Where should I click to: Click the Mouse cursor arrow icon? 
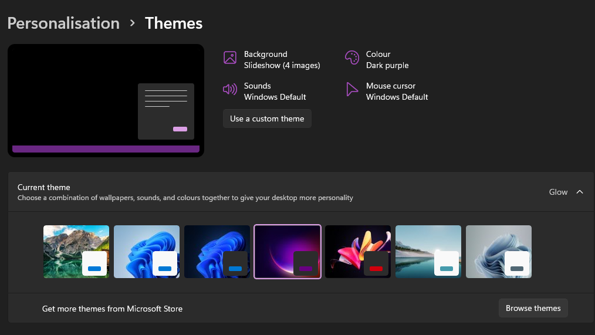[351, 89]
